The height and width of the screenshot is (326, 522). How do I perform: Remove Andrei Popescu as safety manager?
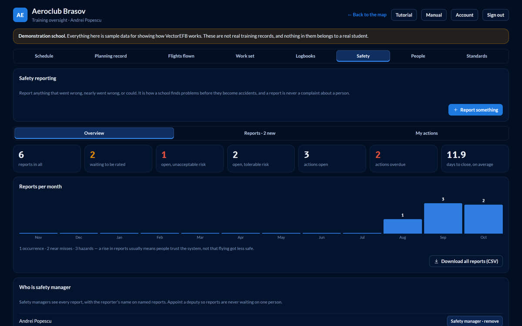(475, 321)
